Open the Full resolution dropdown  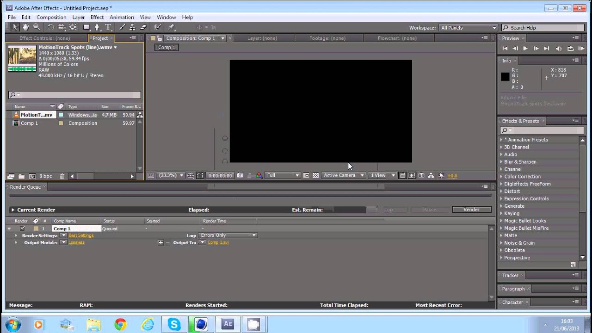(283, 176)
